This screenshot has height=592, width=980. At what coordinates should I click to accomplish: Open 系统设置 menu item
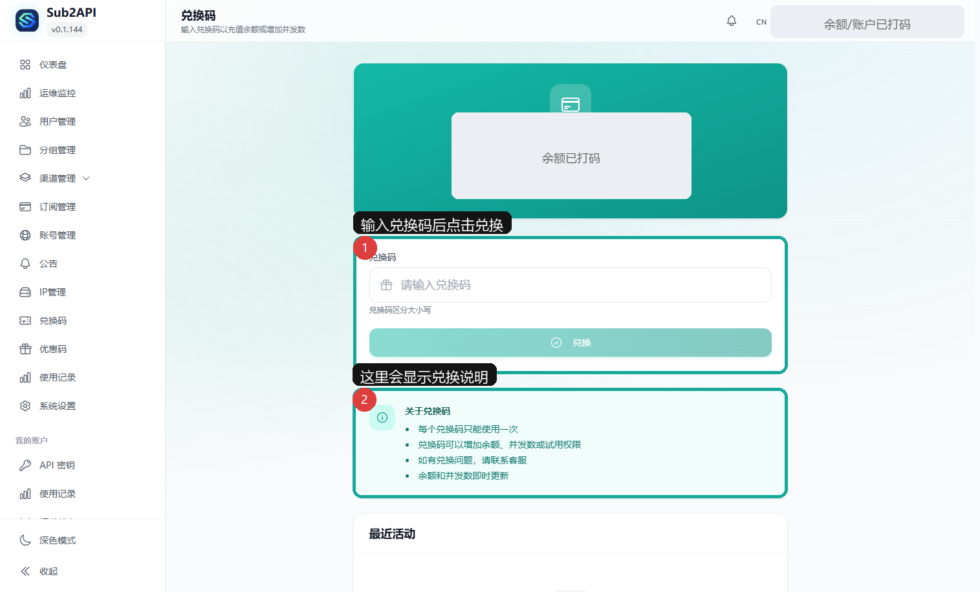pyautogui.click(x=83, y=406)
